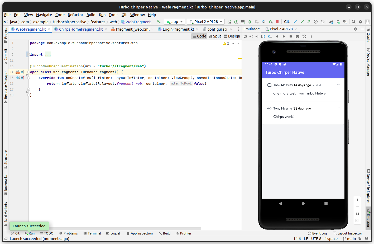Switch editor to Design view
Screen dimensions: 374x244
(232, 36)
